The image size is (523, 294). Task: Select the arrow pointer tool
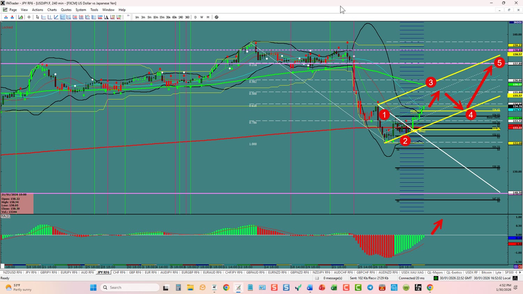tap(37, 17)
